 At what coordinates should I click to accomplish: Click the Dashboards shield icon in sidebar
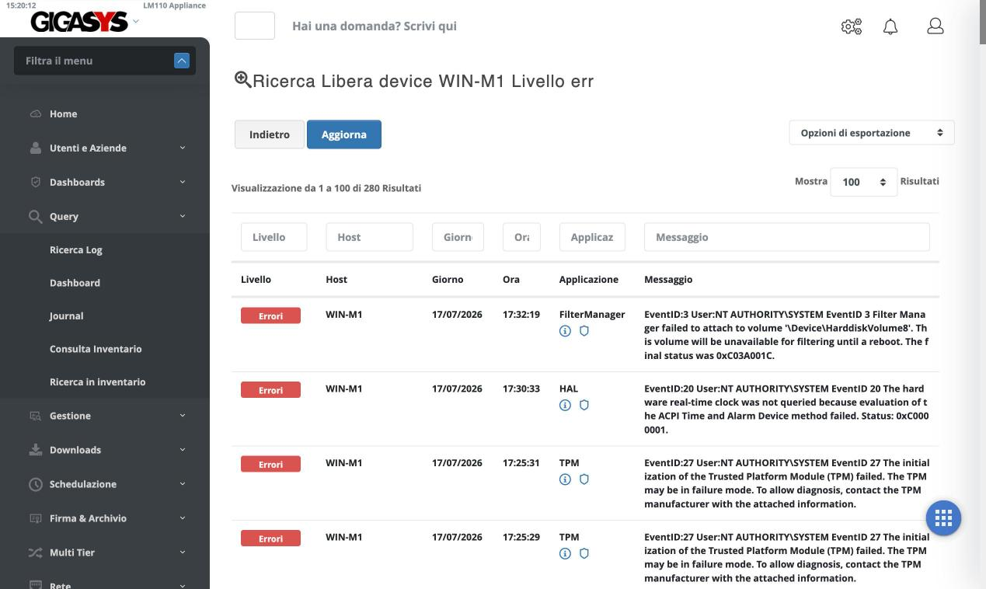coord(35,182)
